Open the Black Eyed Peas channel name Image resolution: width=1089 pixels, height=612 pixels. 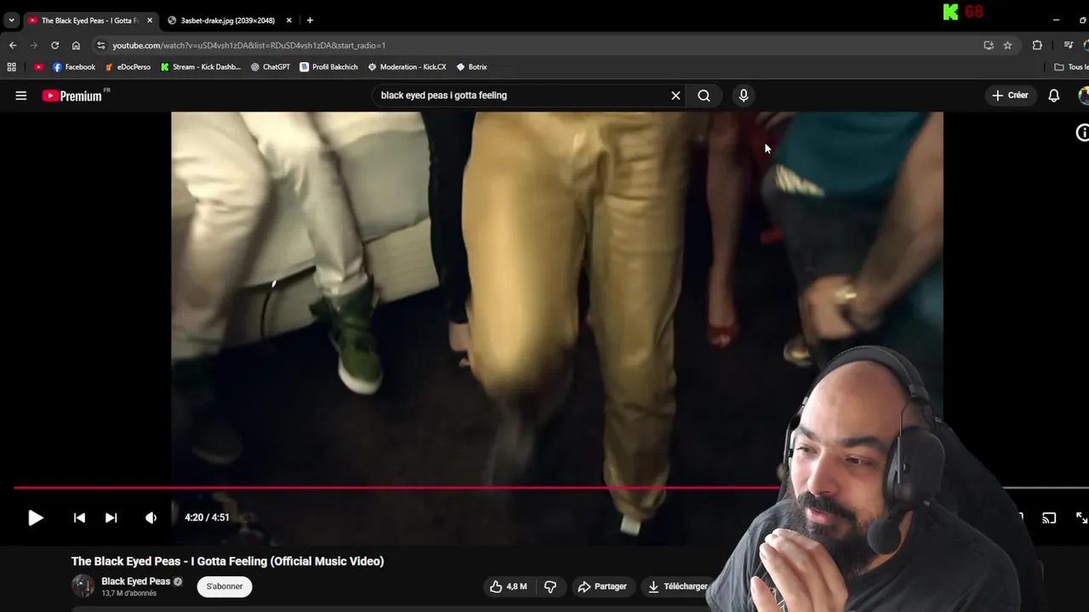(136, 581)
